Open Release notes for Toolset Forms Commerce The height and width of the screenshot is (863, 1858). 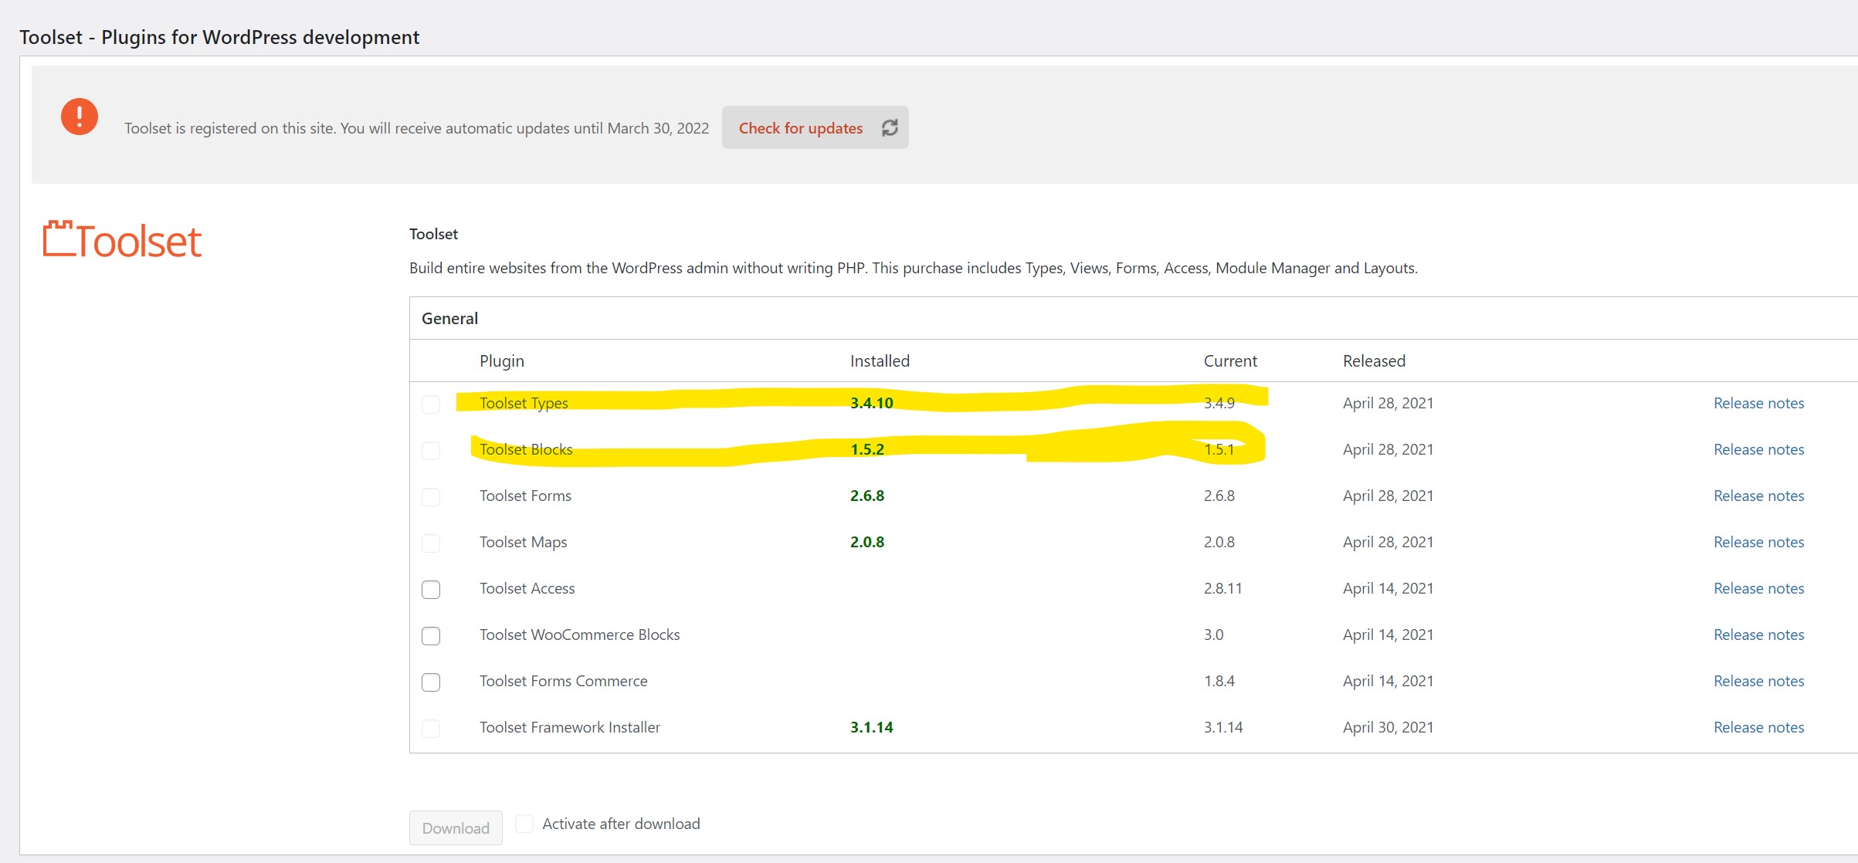point(1758,681)
